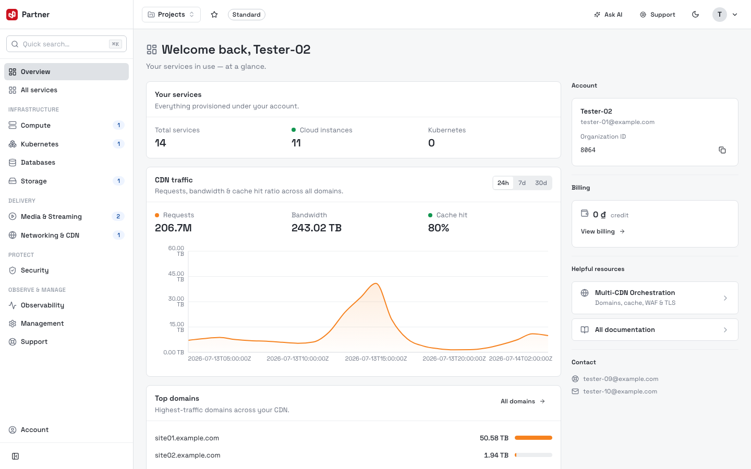Screen dimensions: 751x469
Task: Click the Media & Streaming badge 2
Action: click(x=118, y=217)
